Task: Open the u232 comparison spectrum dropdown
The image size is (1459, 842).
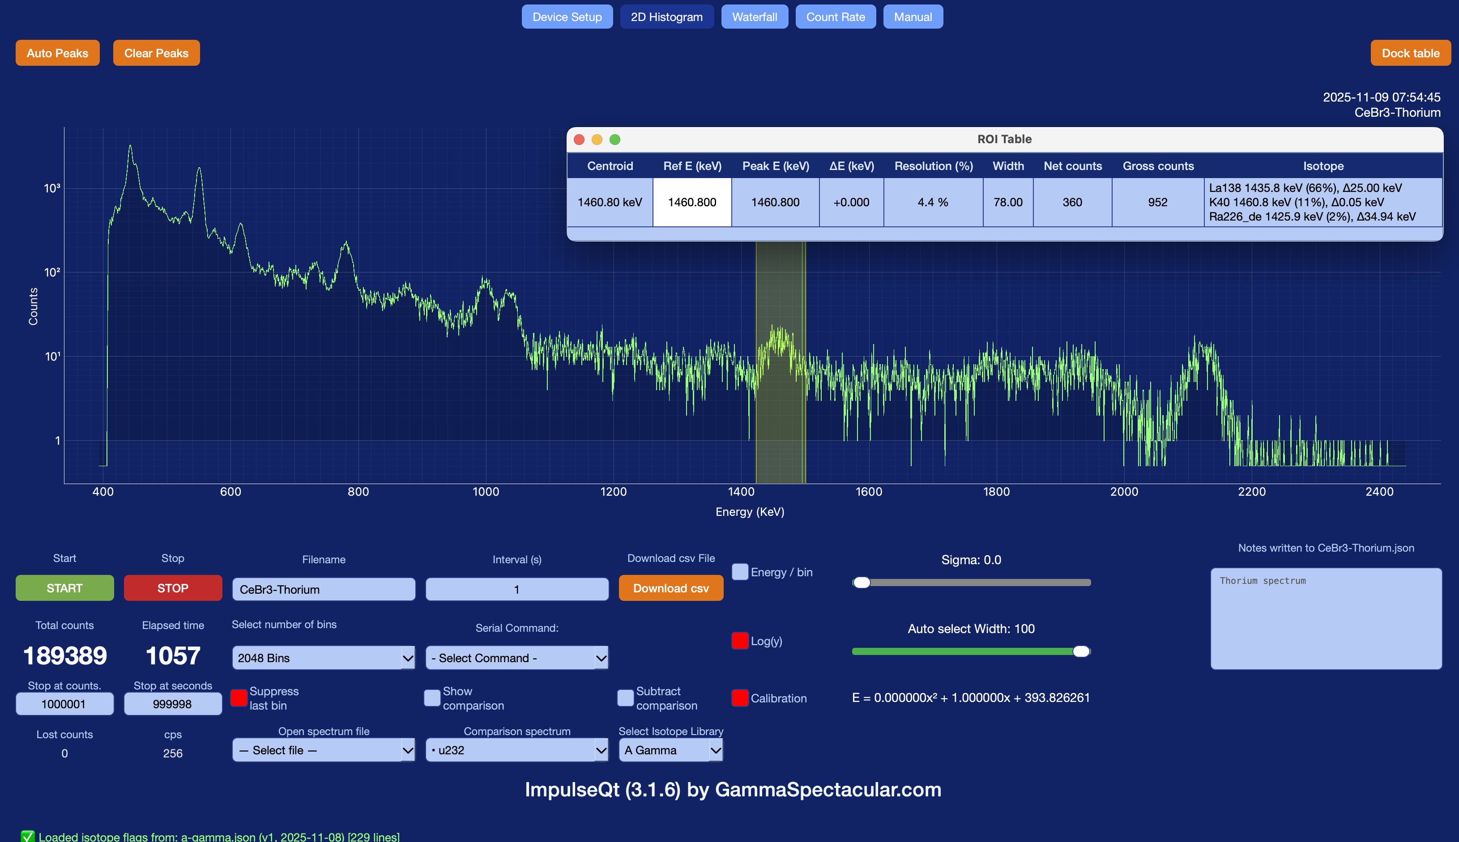Action: pyautogui.click(x=516, y=750)
